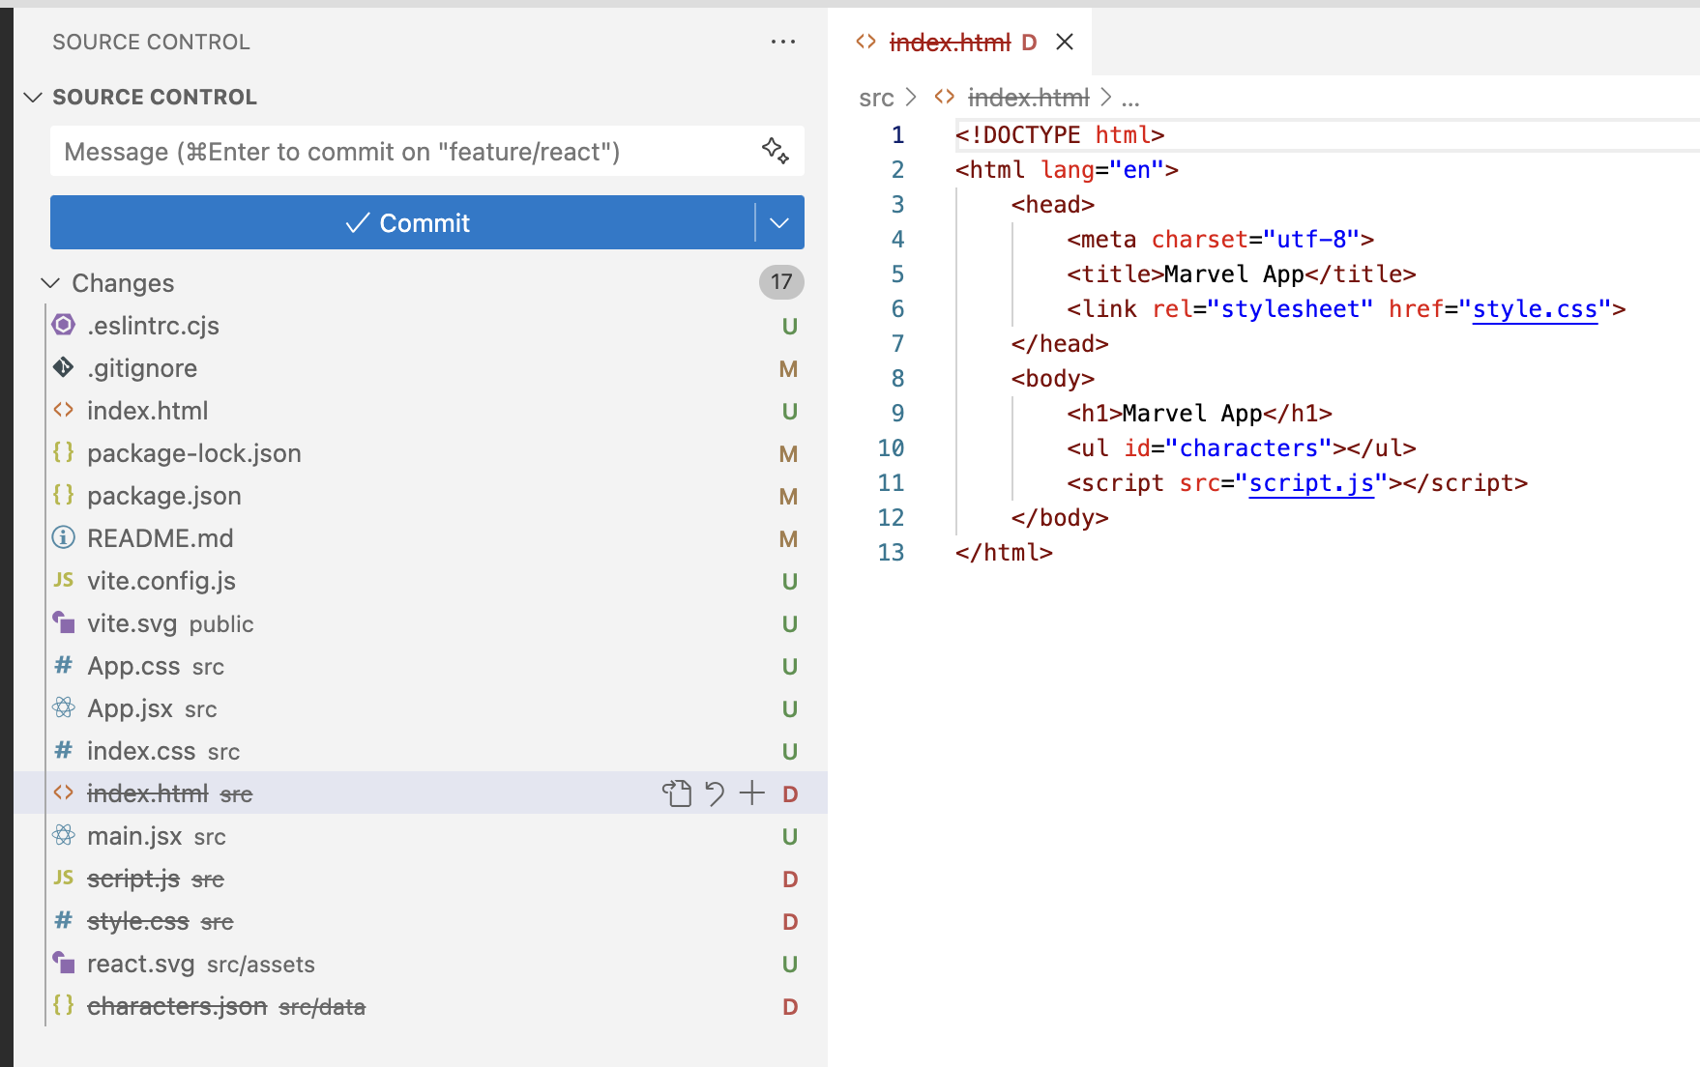Click the App.jsx React file icon

click(64, 707)
